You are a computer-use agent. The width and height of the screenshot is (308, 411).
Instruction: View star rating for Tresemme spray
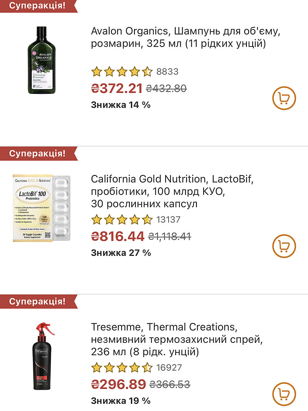(x=122, y=368)
